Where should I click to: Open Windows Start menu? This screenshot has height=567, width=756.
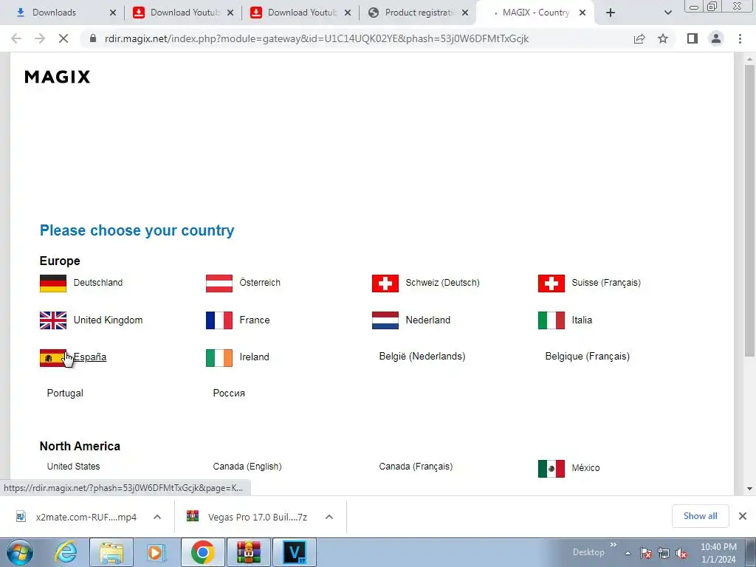pos(20,552)
